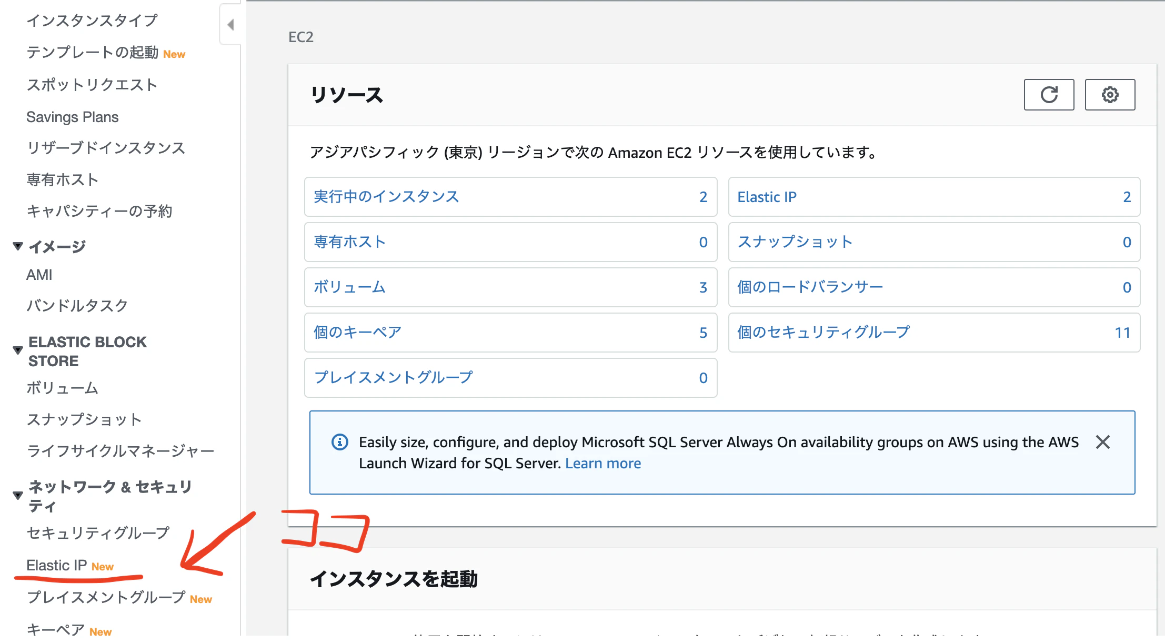Click the security group count 11
The width and height of the screenshot is (1165, 643).
click(x=1122, y=333)
